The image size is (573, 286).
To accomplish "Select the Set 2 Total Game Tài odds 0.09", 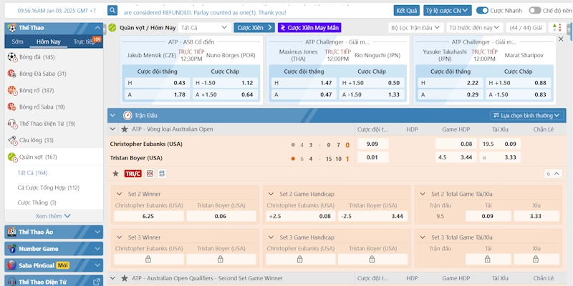I will point(488,216).
